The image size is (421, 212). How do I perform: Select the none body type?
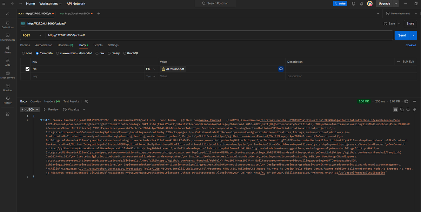23,53
